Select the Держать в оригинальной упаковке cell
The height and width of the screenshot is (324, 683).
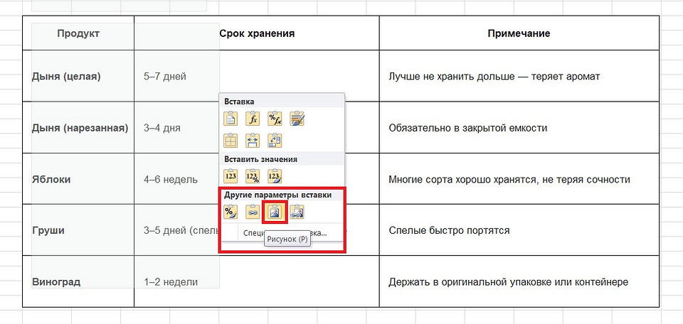click(x=519, y=281)
